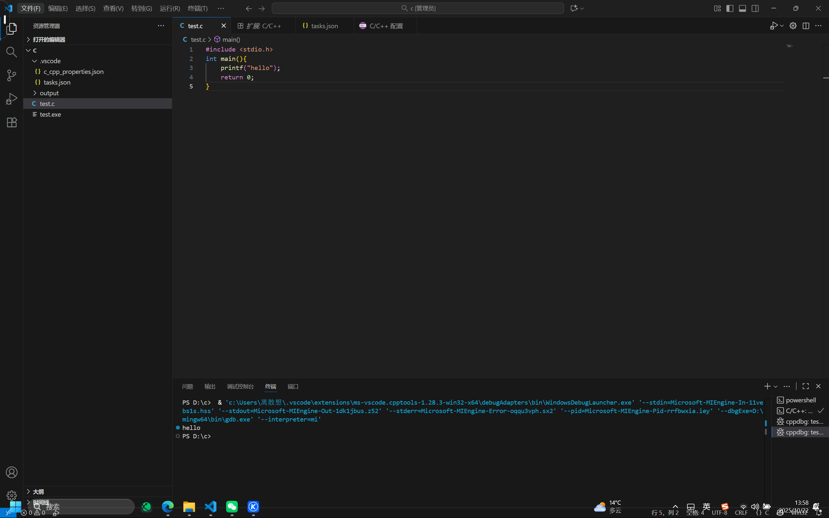Screen dimensions: 829x518
Task: Open the 运行(R) menu
Action: pos(169,8)
